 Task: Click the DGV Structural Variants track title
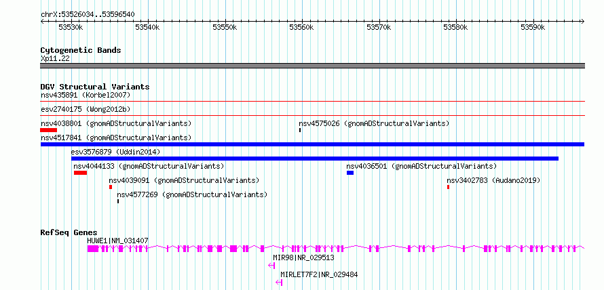[95, 87]
